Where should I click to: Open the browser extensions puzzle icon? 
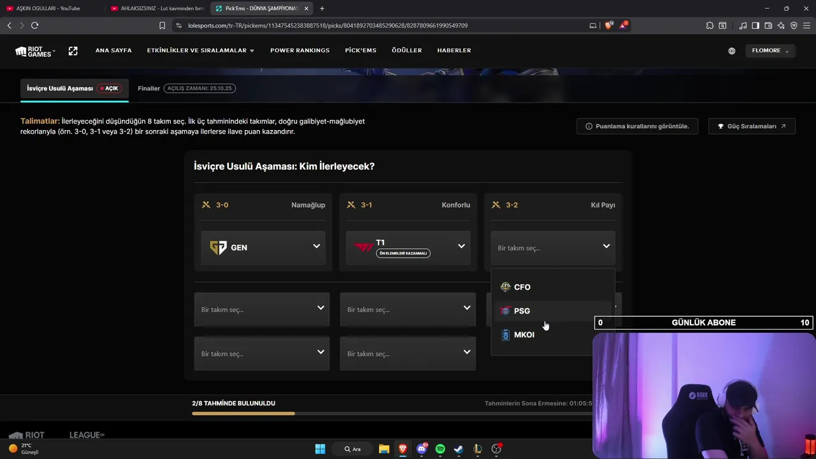click(x=710, y=25)
